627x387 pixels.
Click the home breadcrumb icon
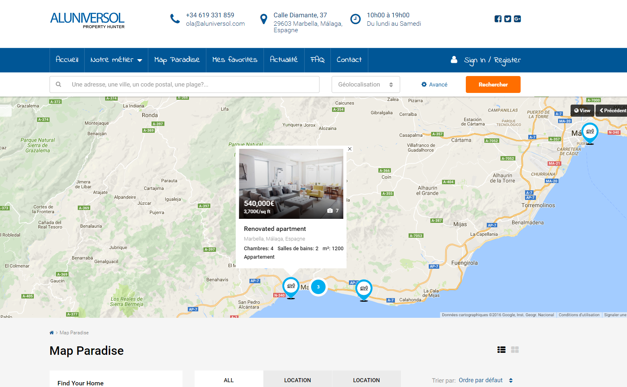coord(52,333)
